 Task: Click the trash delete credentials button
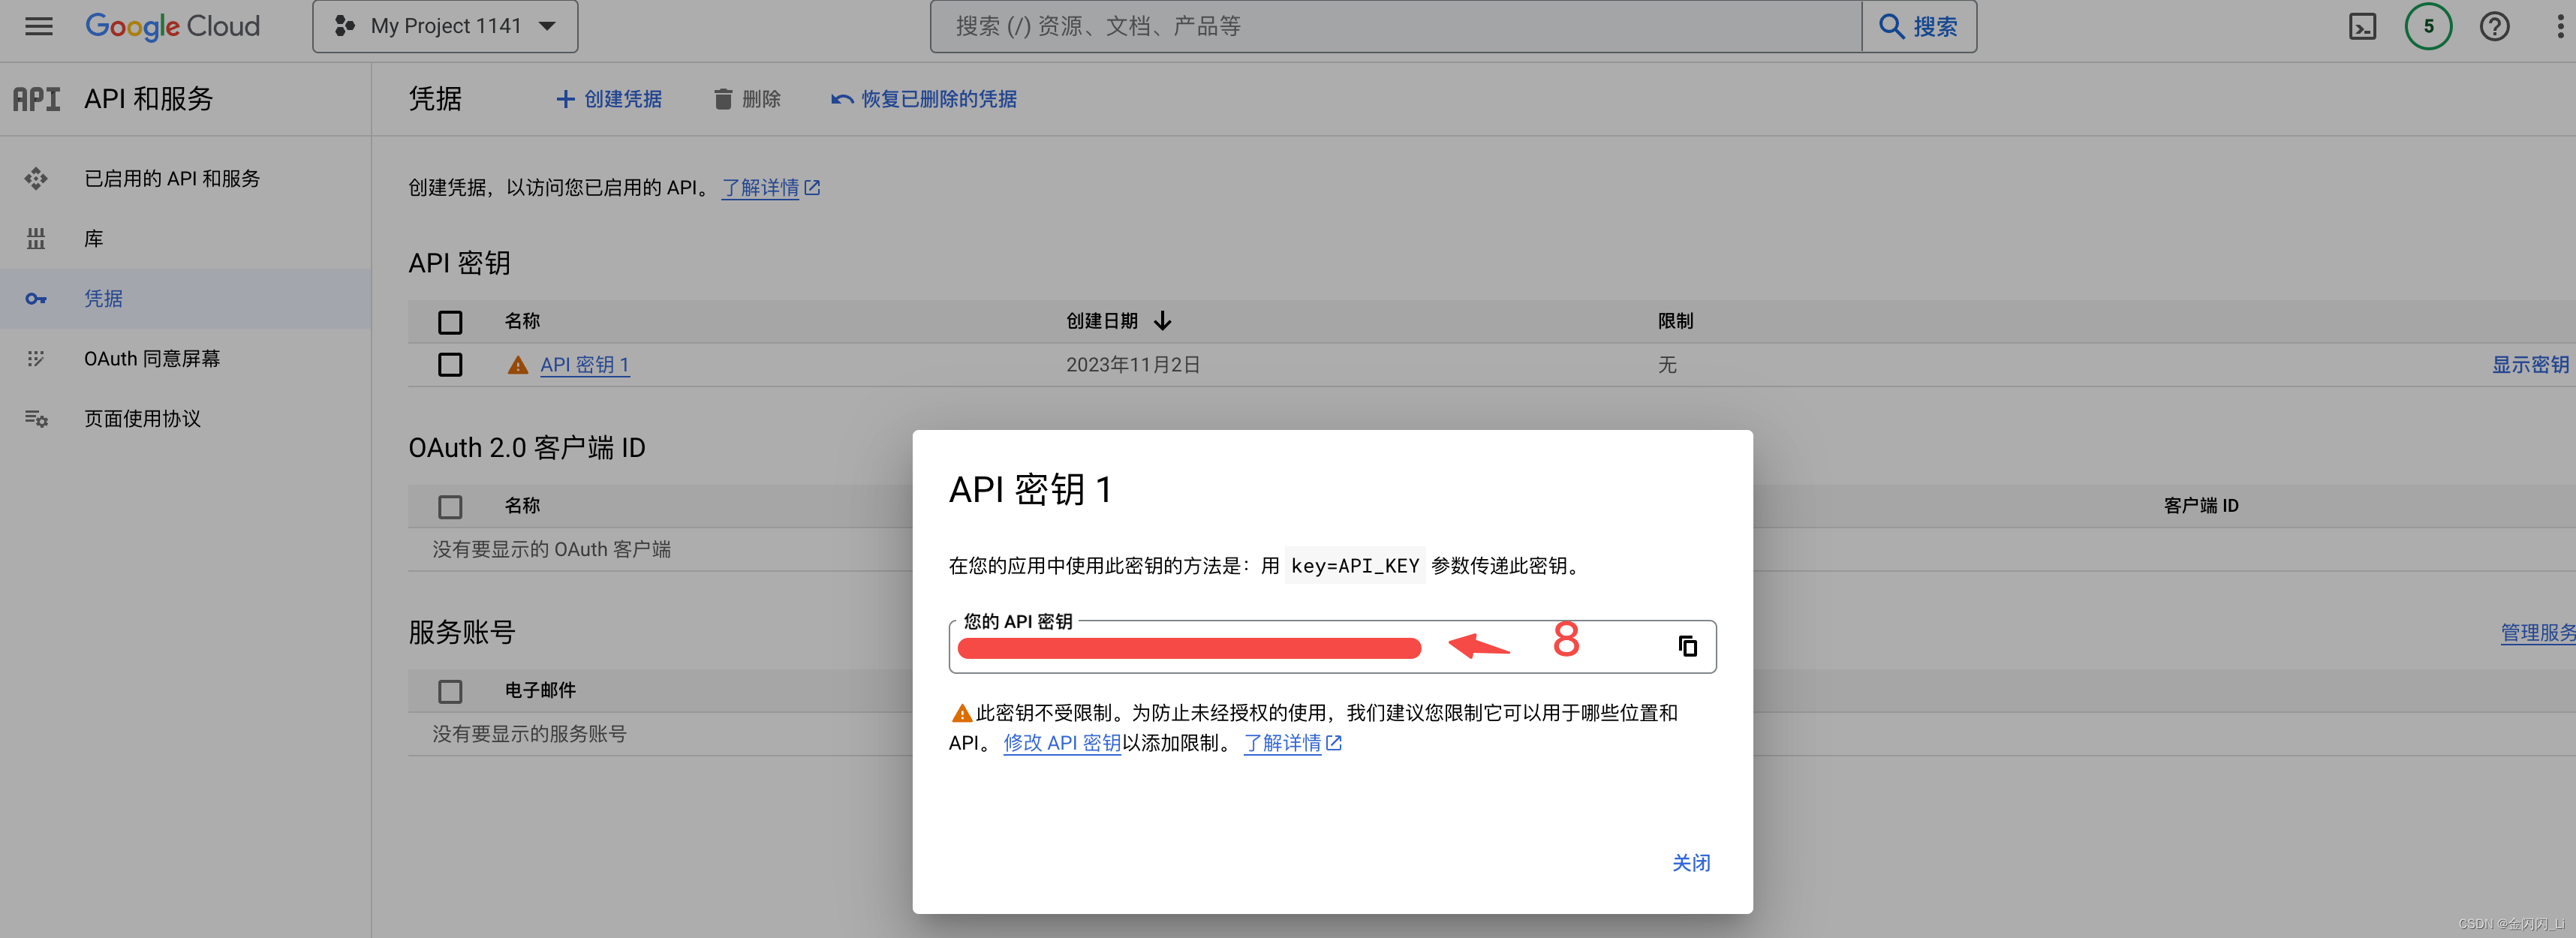(747, 99)
